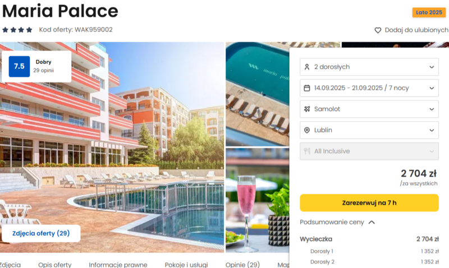Expand the 14.09.2025 – 21.09.2025 date dropdown
Screen dimensions: 449x268
click(x=369, y=88)
